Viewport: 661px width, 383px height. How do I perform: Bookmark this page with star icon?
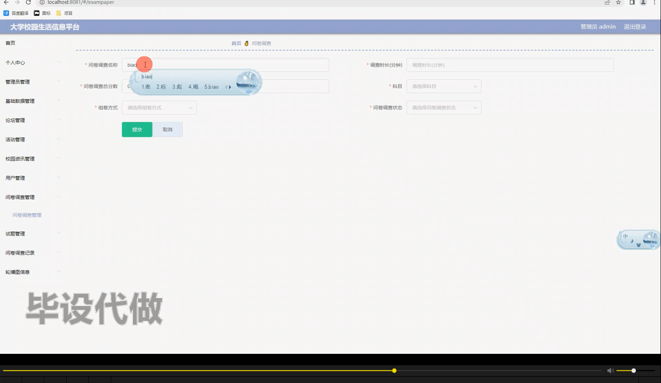618,2
